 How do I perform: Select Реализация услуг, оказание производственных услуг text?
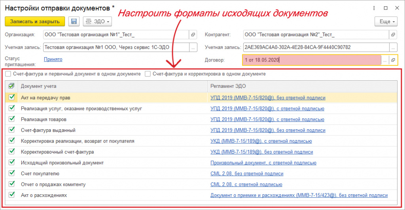(x=81, y=109)
